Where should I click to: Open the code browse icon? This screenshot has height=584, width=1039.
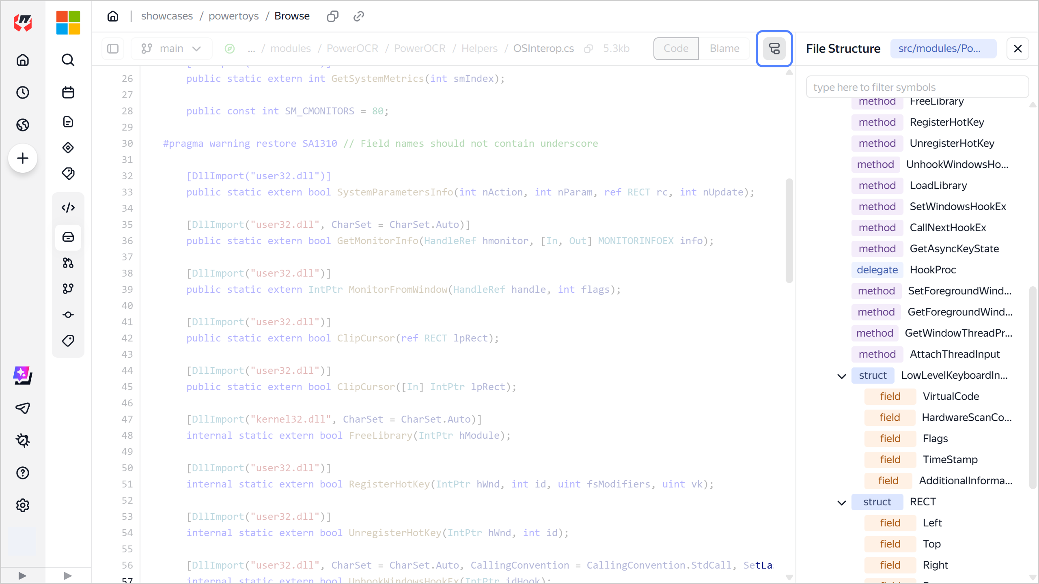pos(68,208)
